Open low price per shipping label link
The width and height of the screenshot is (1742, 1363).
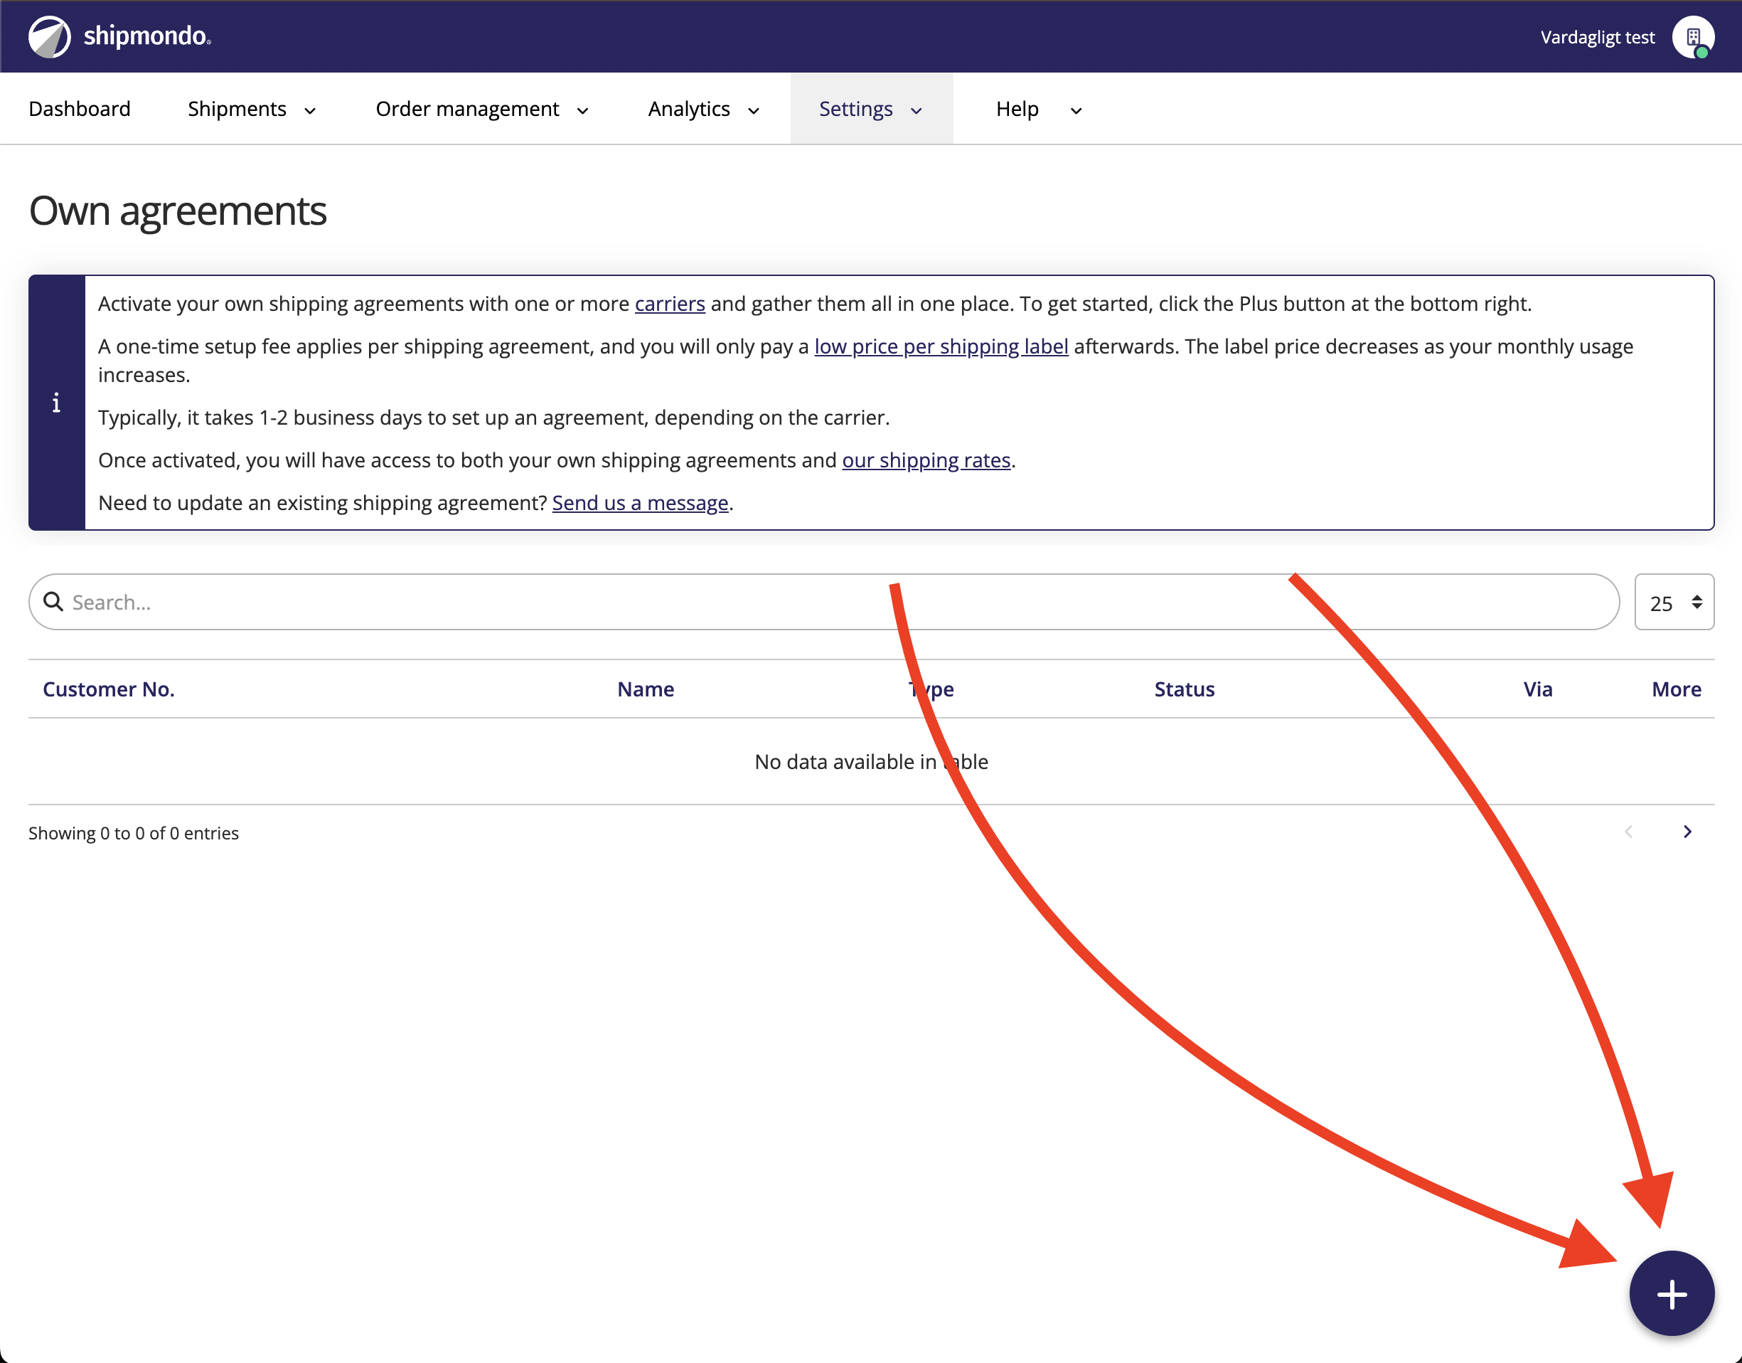[941, 346]
